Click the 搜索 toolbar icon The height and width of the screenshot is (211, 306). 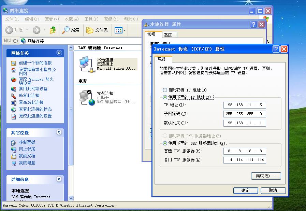click(65, 30)
